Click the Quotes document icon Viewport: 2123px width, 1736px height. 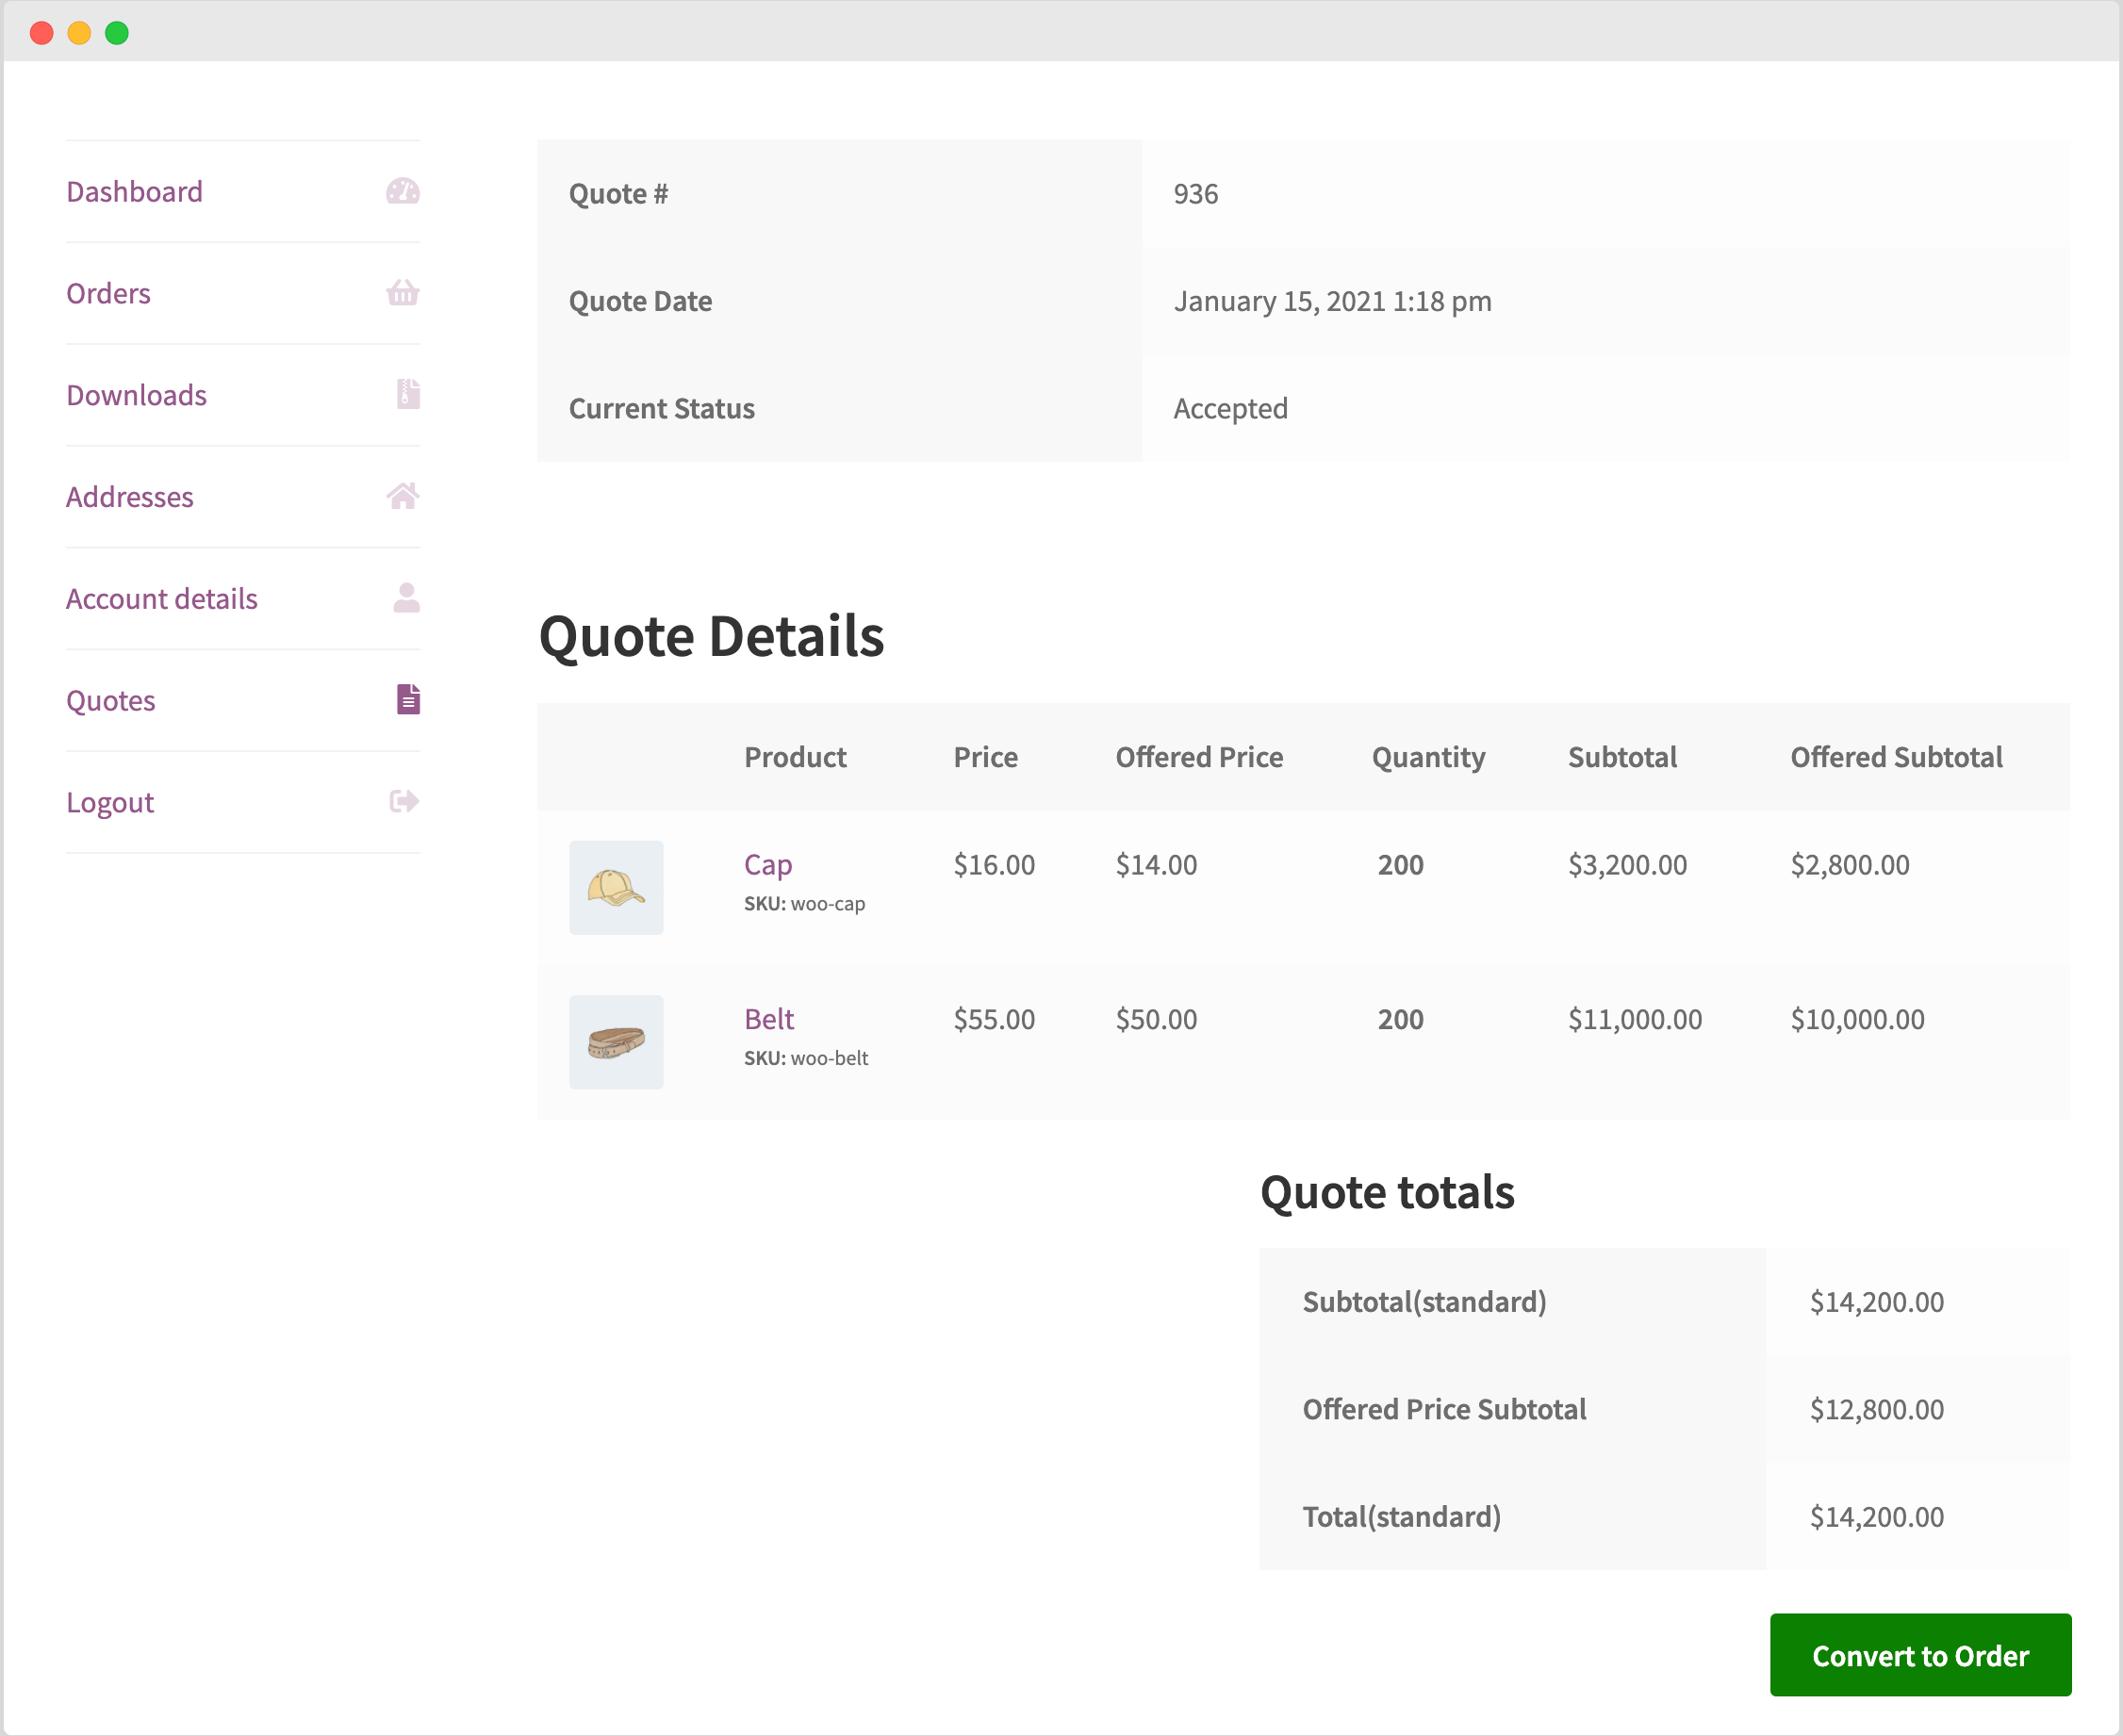point(407,699)
